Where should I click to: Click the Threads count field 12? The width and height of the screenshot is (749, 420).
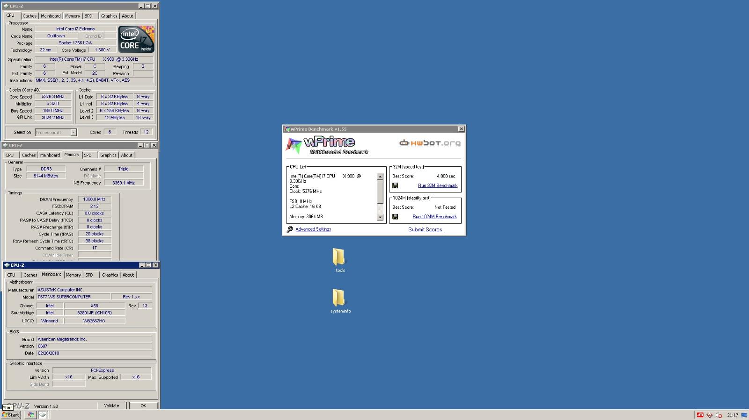pos(146,132)
